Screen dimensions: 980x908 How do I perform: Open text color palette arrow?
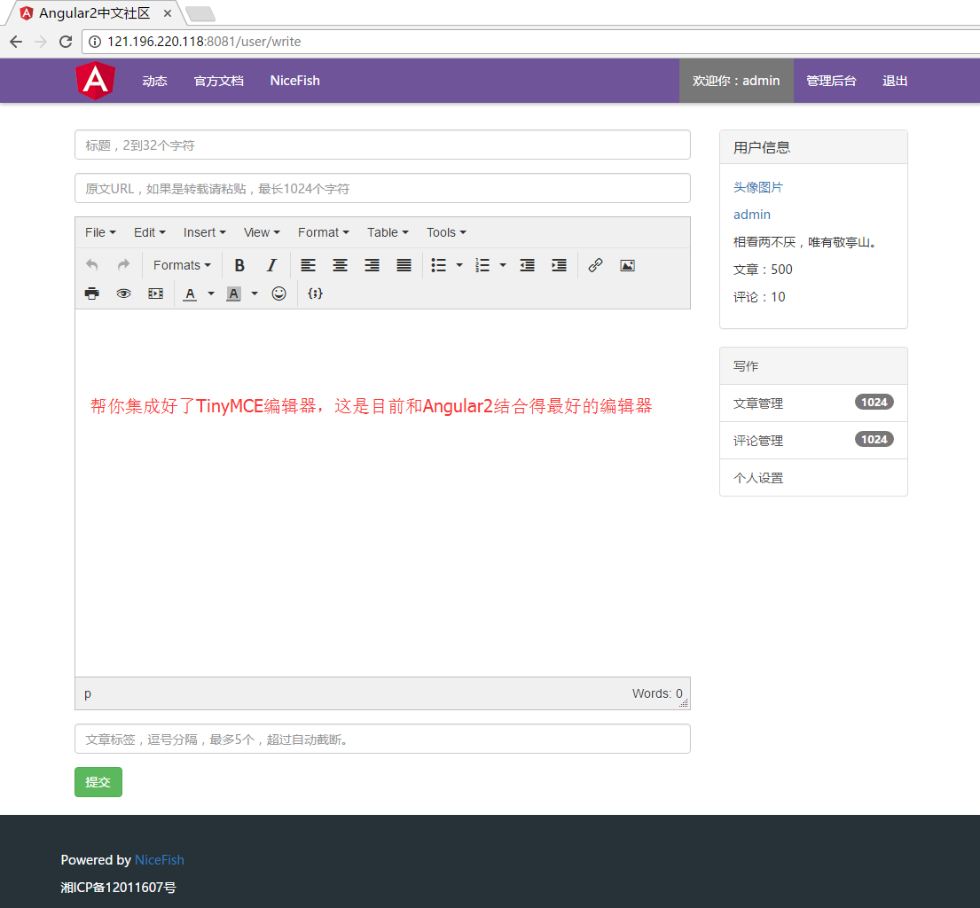[211, 294]
